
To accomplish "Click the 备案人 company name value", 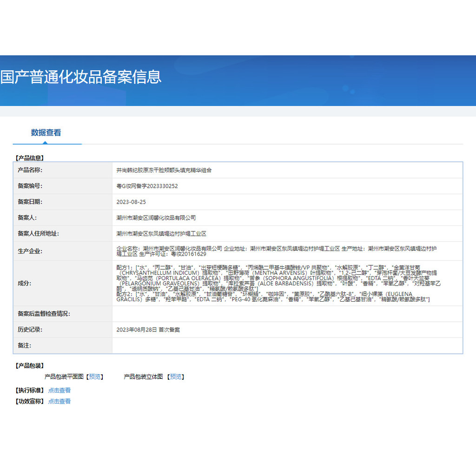I will tap(156, 218).
